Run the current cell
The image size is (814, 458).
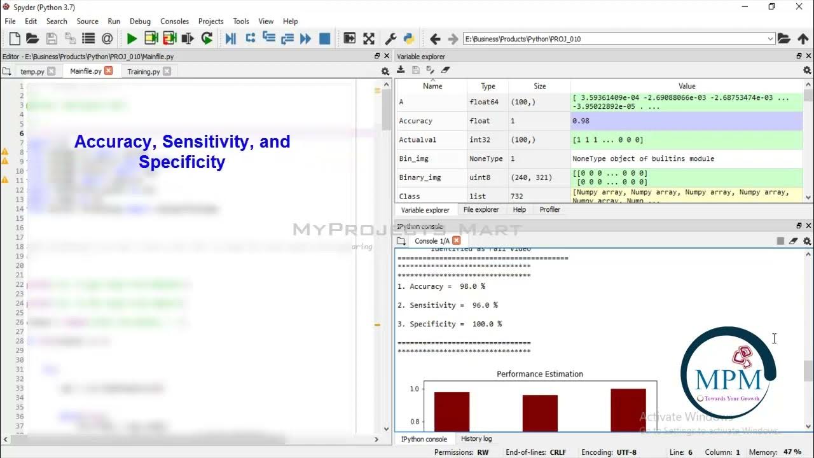click(x=151, y=39)
